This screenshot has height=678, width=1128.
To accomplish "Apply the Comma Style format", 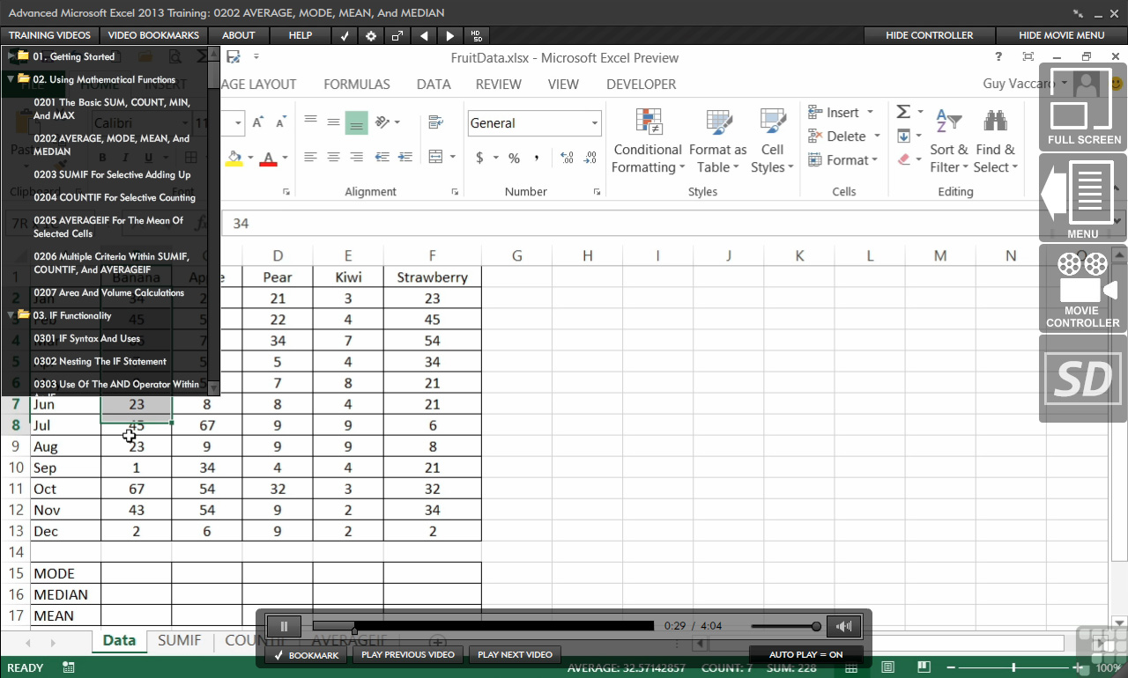I will 537,158.
